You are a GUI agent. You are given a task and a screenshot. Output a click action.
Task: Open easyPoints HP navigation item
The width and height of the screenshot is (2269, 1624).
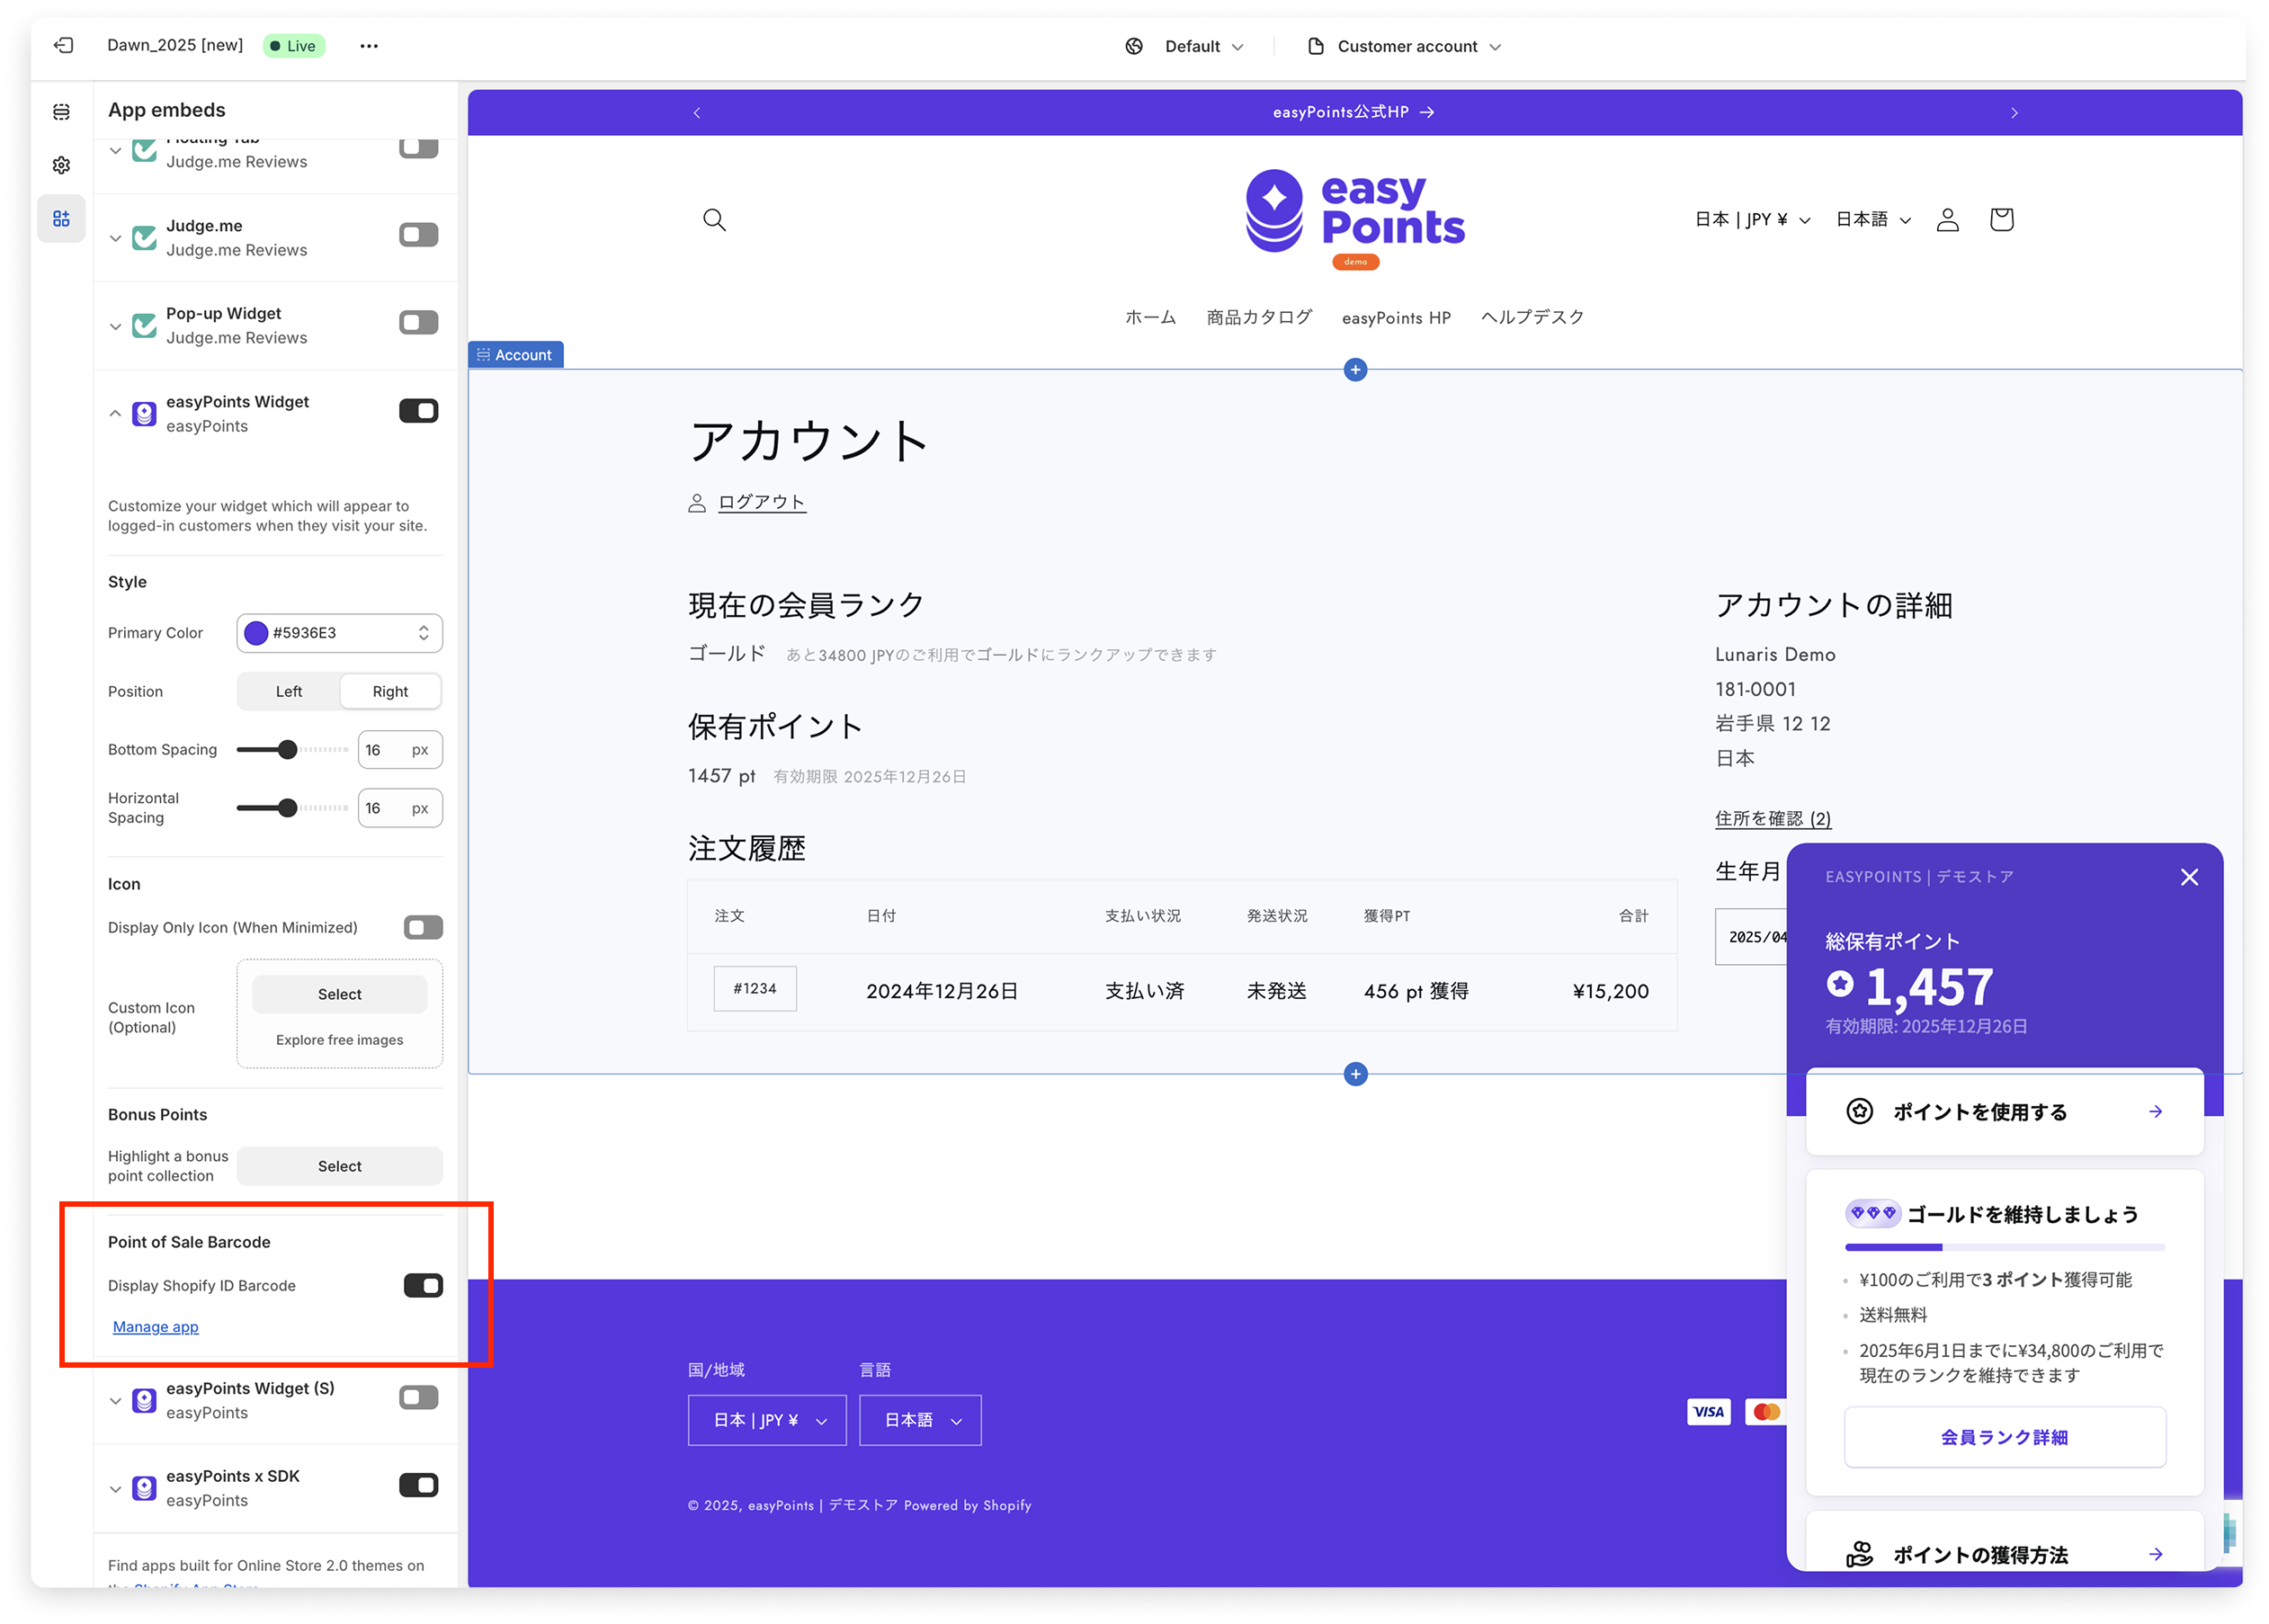pos(1396,317)
